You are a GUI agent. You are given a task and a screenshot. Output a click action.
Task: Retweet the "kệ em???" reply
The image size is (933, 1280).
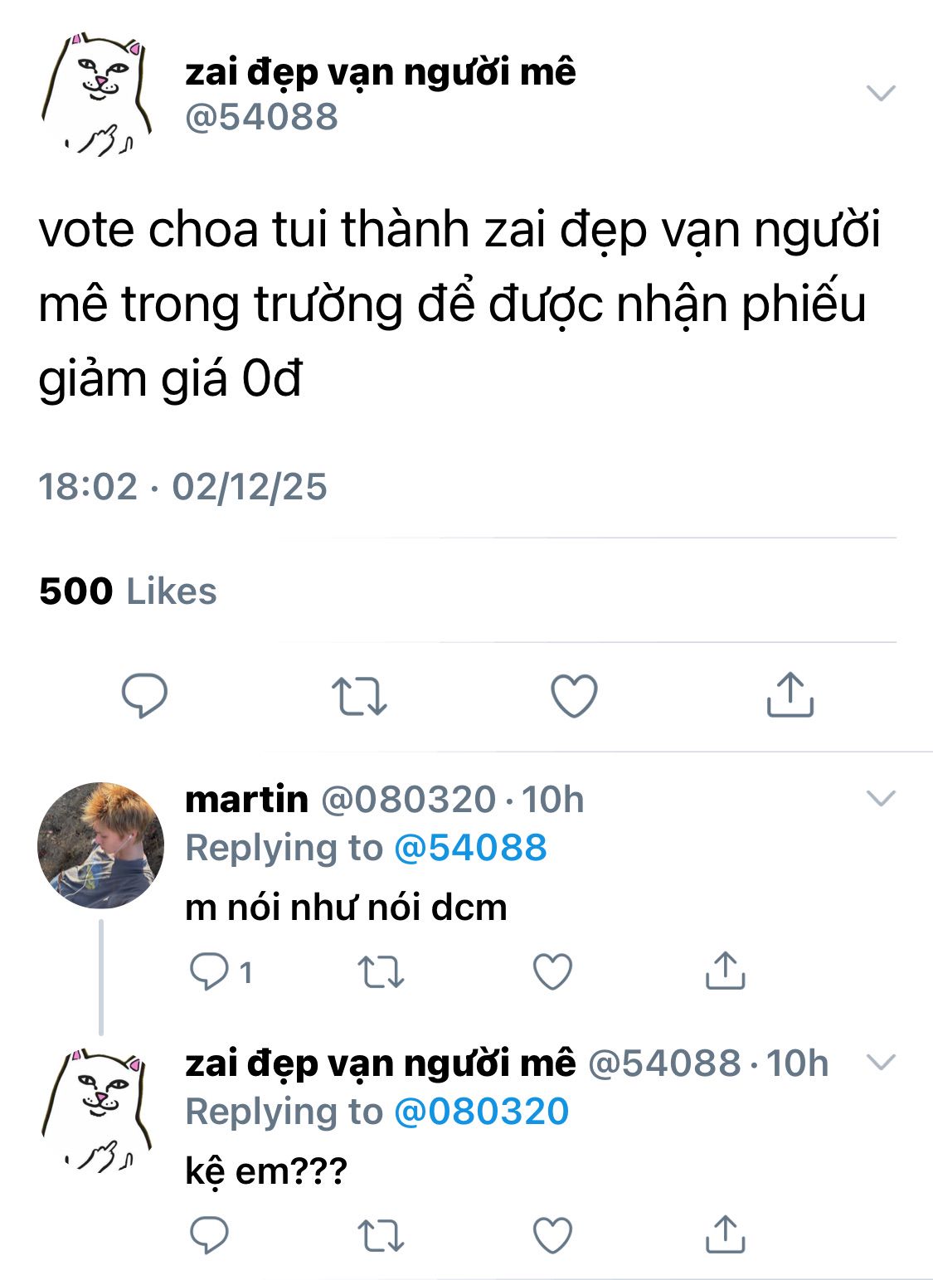(x=381, y=1235)
